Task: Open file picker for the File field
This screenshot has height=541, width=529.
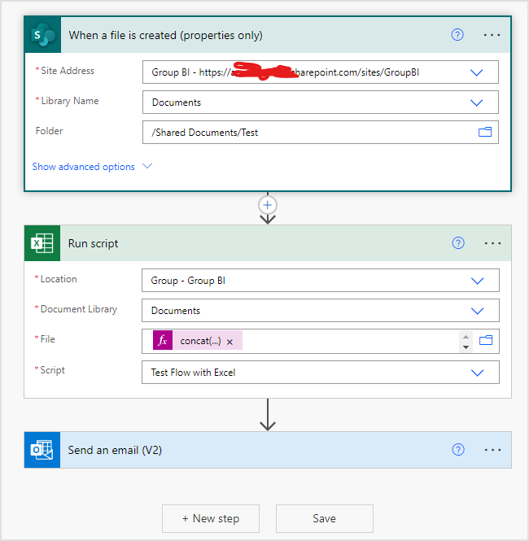Action: (486, 341)
